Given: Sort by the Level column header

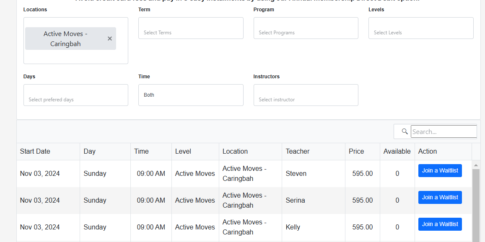Looking at the screenshot, I should click(195, 152).
